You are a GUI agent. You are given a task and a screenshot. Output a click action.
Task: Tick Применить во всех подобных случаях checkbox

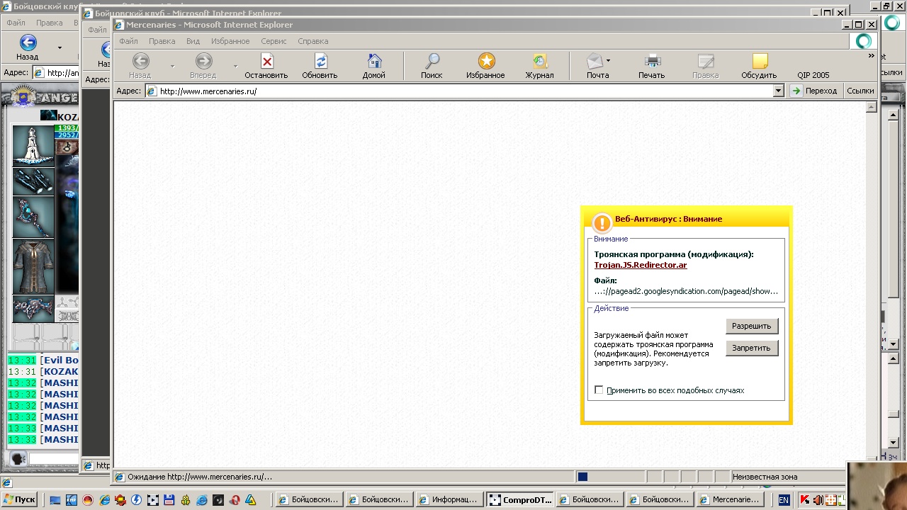point(599,390)
